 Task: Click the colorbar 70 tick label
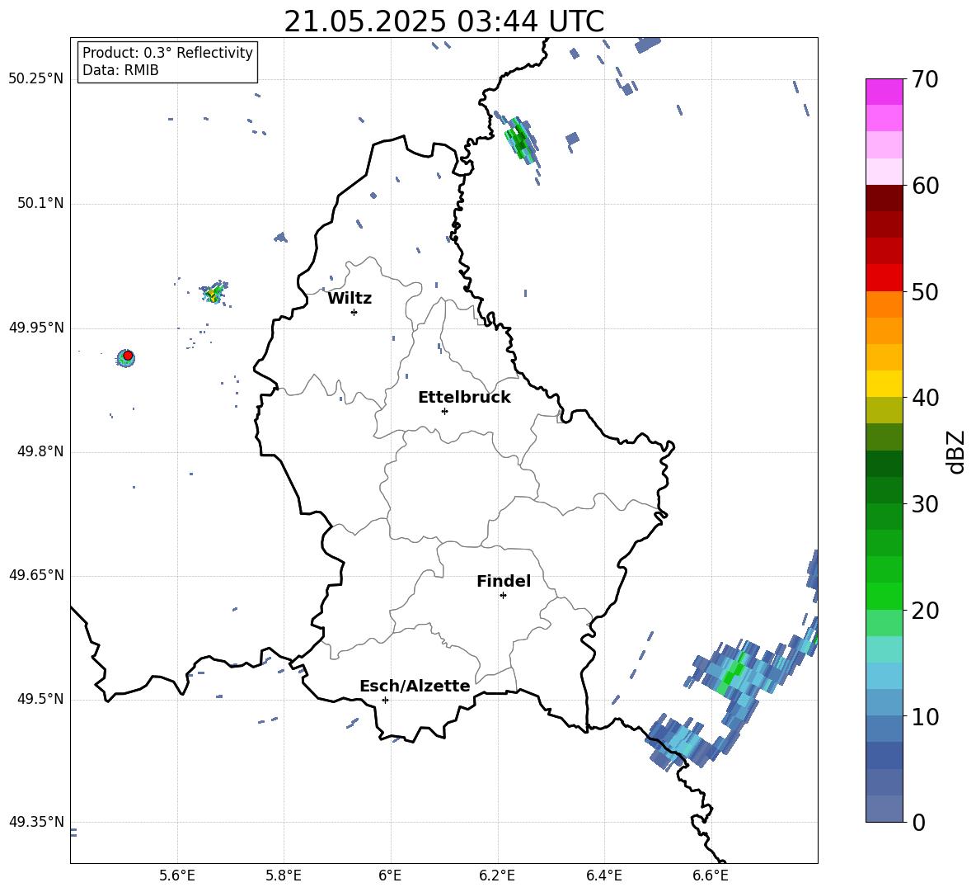click(925, 79)
